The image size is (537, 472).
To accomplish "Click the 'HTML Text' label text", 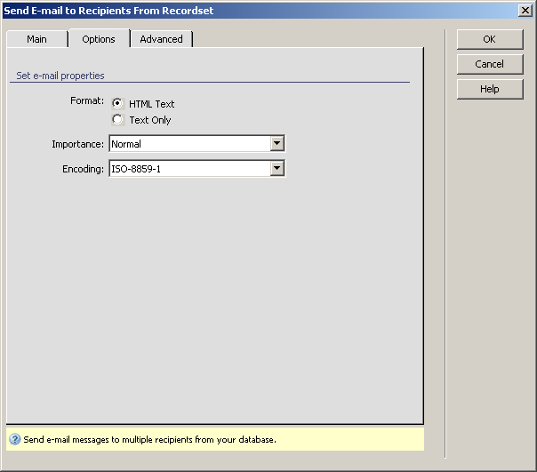I will click(x=151, y=104).
